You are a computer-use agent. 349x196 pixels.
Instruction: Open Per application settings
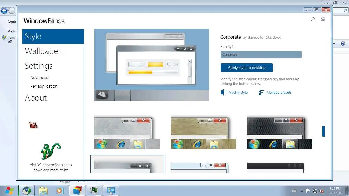click(x=44, y=86)
